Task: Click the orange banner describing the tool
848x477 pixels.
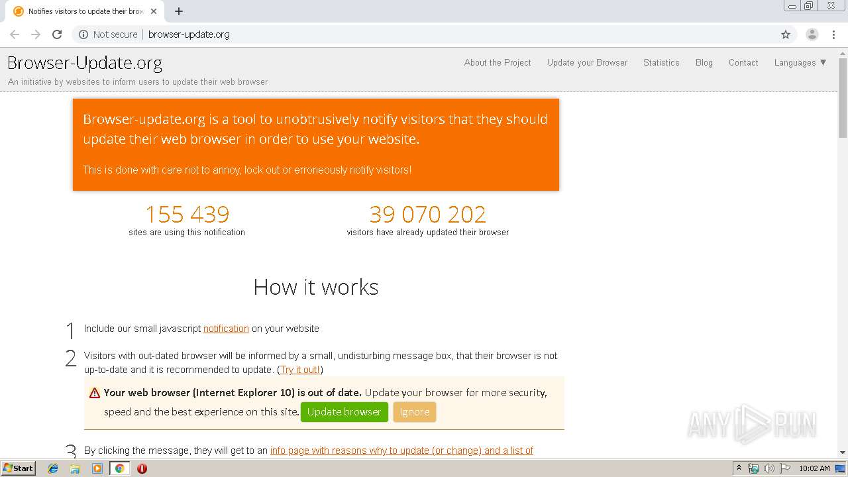Action: (316, 144)
